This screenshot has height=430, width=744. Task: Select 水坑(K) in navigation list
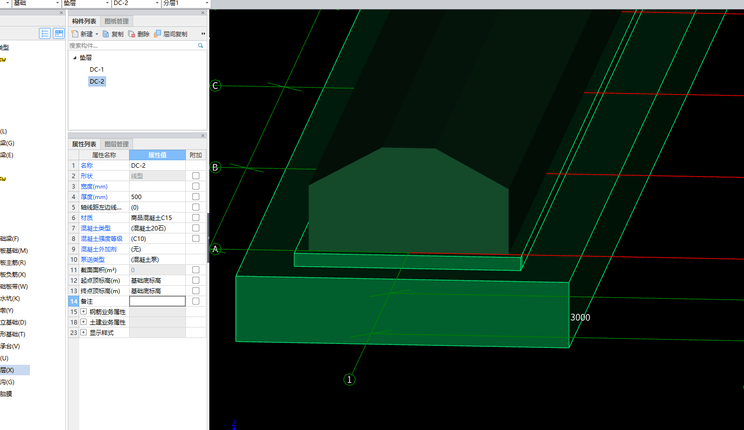point(10,299)
